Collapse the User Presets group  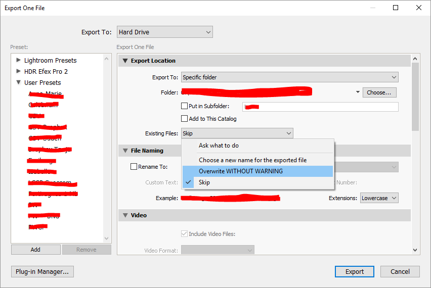[19, 82]
